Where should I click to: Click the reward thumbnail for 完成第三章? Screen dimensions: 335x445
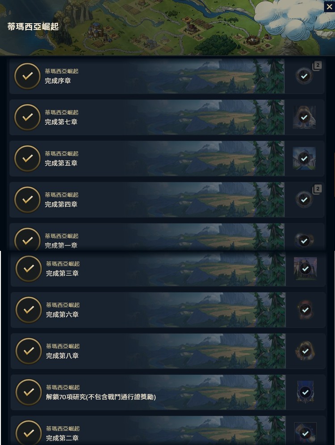click(x=305, y=268)
